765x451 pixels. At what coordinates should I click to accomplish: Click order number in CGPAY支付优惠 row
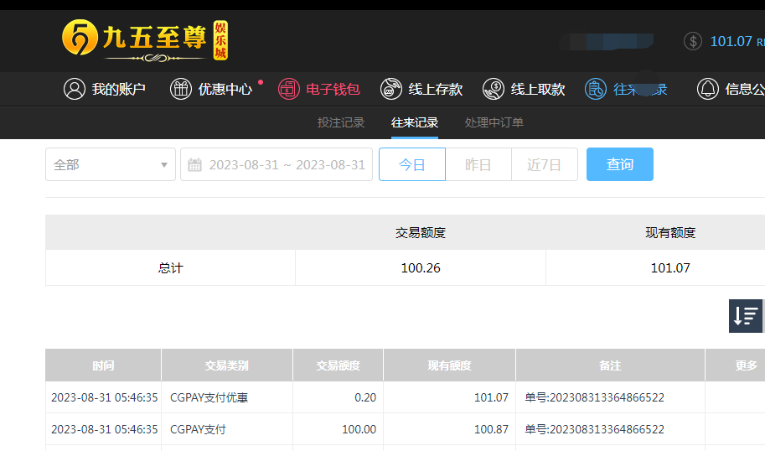[594, 397]
